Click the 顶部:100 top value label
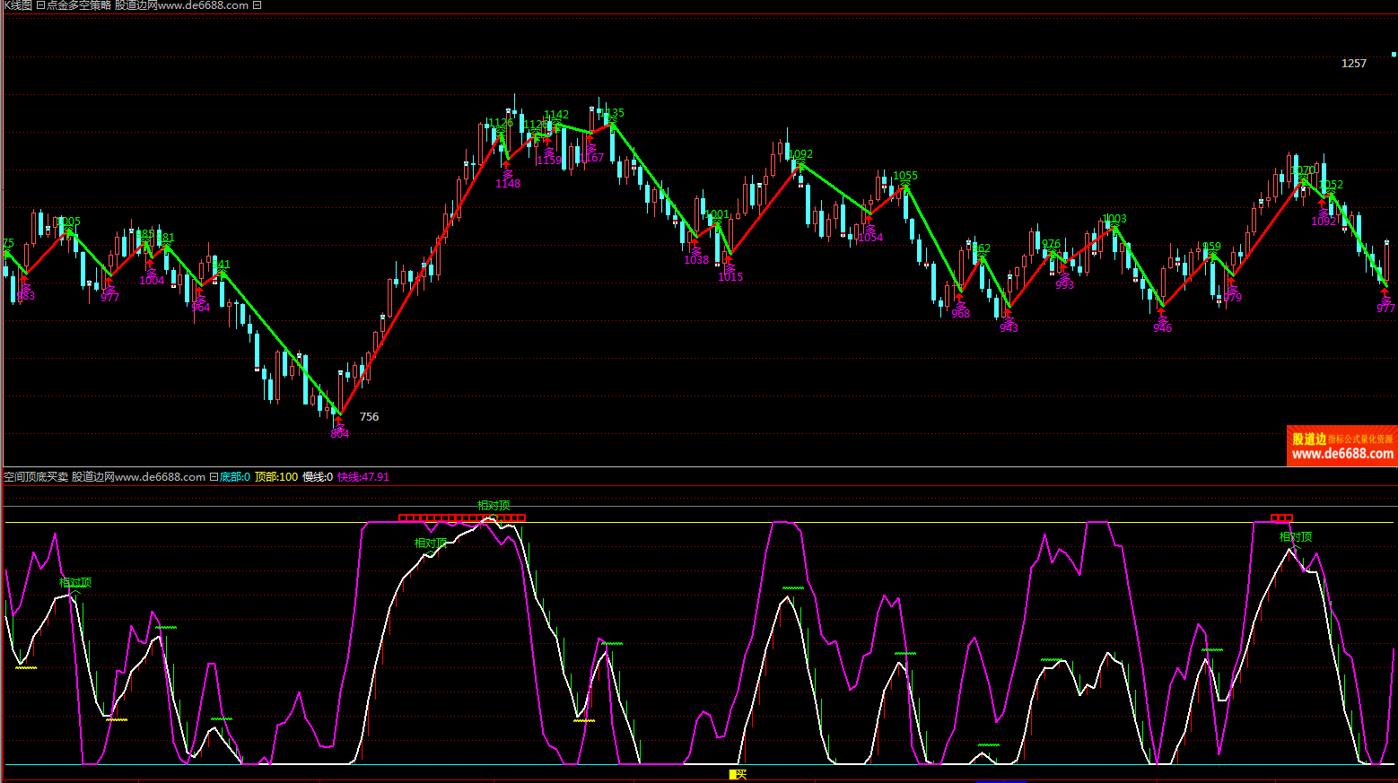Viewport: 1398px width, 783px height. click(276, 477)
